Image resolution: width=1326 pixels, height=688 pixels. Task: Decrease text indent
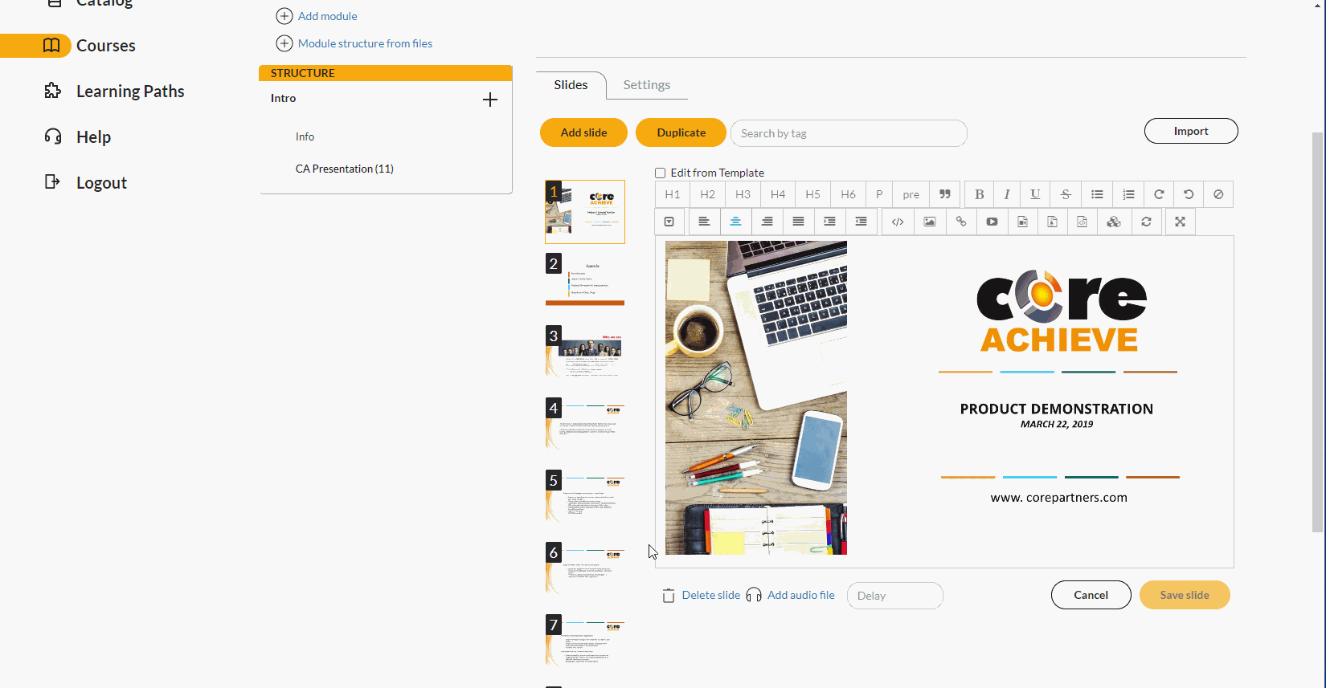pyautogui.click(x=861, y=222)
